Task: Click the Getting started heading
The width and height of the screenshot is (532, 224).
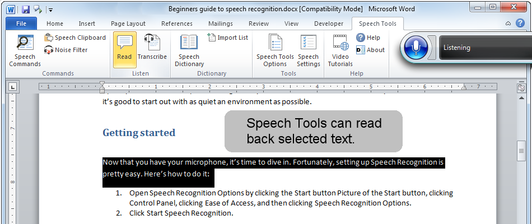Action: (x=139, y=133)
